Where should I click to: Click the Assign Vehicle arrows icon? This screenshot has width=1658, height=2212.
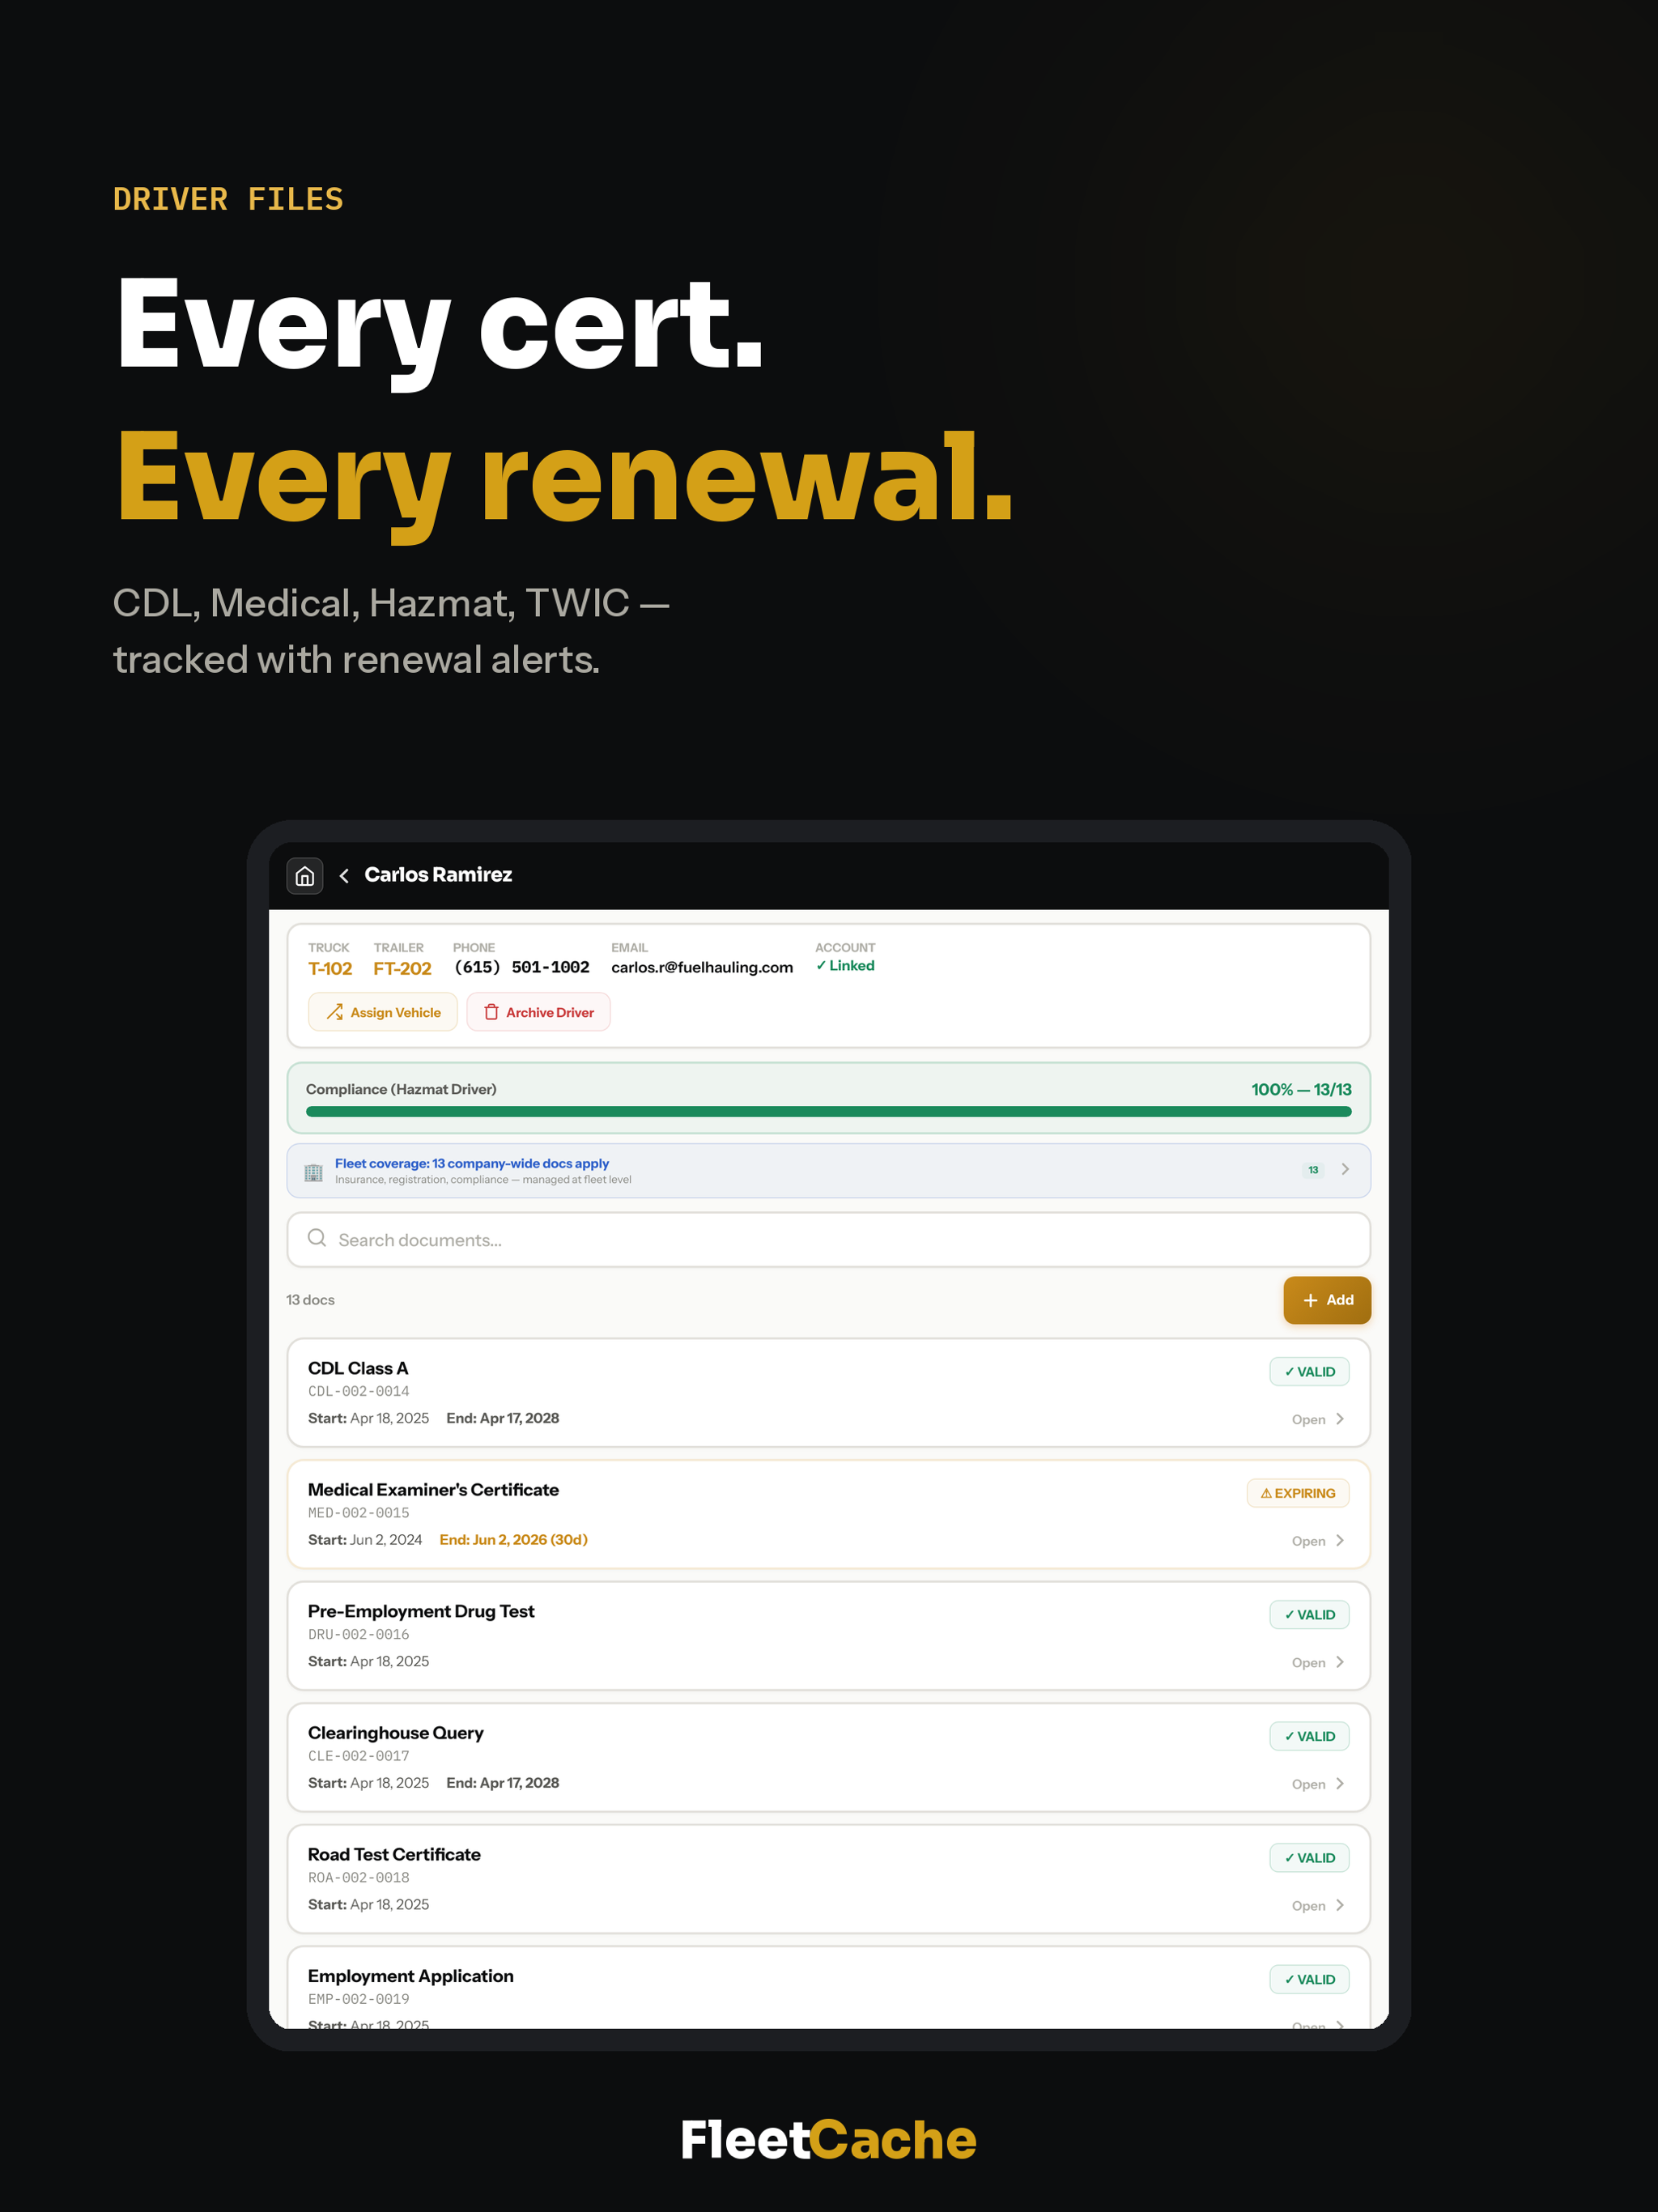335,1012
